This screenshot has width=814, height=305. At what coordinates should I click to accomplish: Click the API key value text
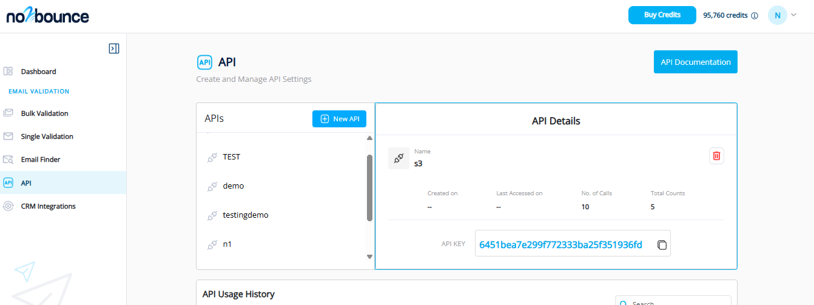[560, 245]
